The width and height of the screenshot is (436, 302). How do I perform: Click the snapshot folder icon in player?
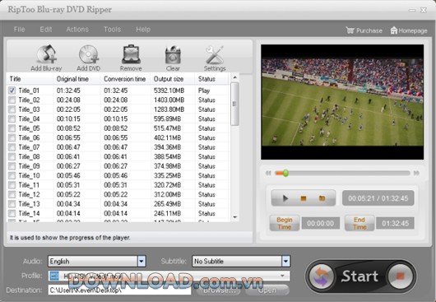[x=322, y=198]
